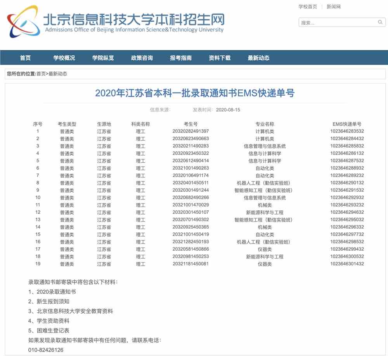Image resolution: width=388 pixels, height=356 pixels.
Task: Click 首页 in the breadcrumb
Action: (x=41, y=74)
